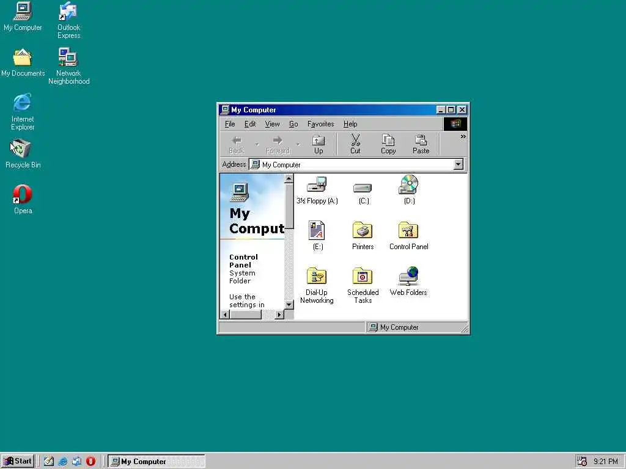The image size is (626, 469).
Task: Click the horizontal scrollbar thumb in info pane
Action: 246,314
